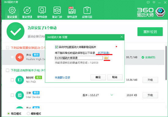Expand version dropdown for 主板 row
The image size is (168, 117).
112,95
